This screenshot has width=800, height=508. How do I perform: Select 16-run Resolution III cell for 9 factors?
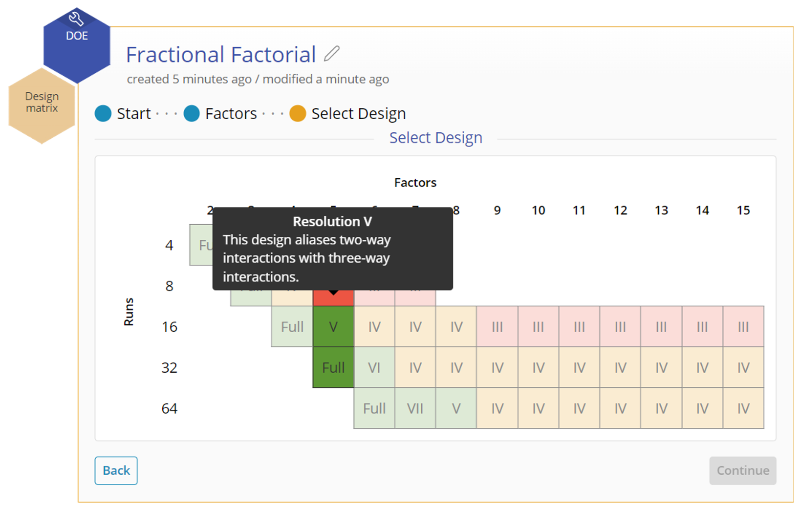497,327
